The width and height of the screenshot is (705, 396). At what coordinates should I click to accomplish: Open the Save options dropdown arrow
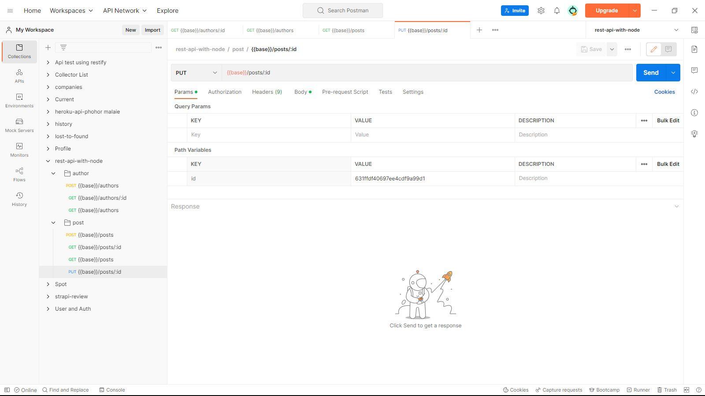[612, 49]
